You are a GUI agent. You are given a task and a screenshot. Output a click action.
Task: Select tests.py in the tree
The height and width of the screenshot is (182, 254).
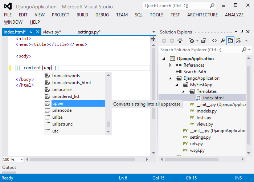coord(204,118)
